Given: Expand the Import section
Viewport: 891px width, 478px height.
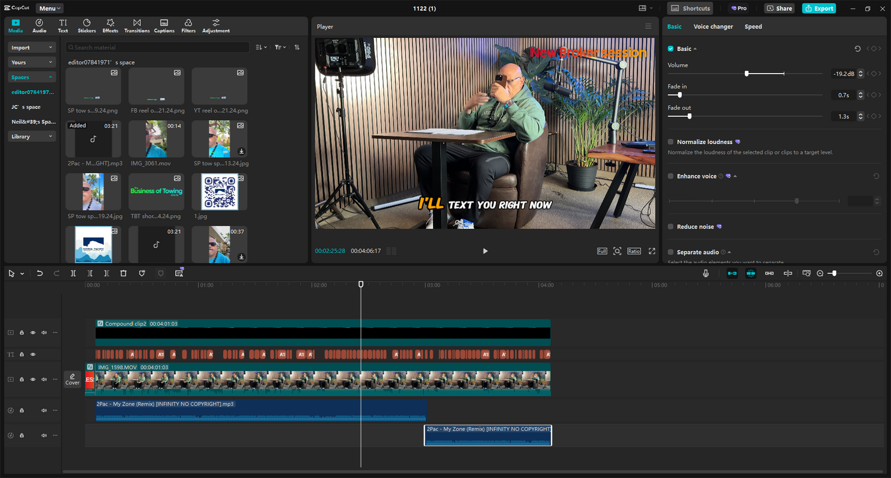Looking at the screenshot, I should tap(31, 47).
